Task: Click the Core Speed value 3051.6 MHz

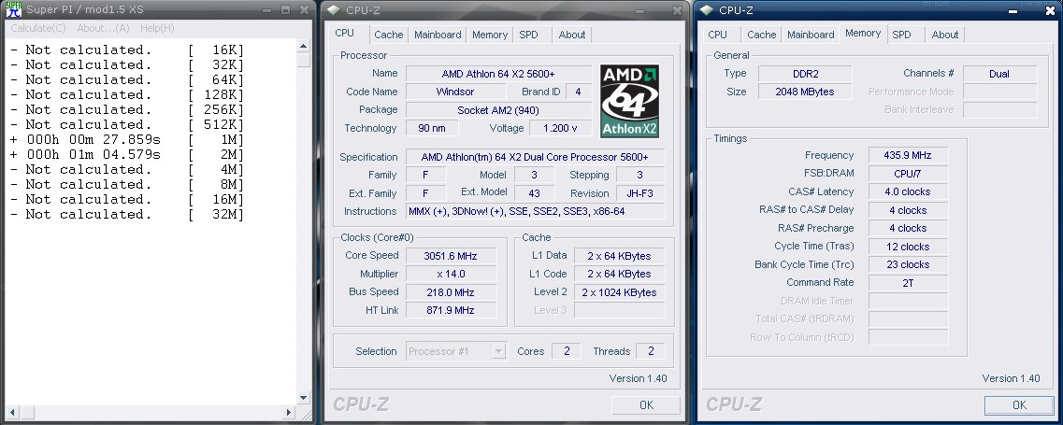Action: (450, 256)
